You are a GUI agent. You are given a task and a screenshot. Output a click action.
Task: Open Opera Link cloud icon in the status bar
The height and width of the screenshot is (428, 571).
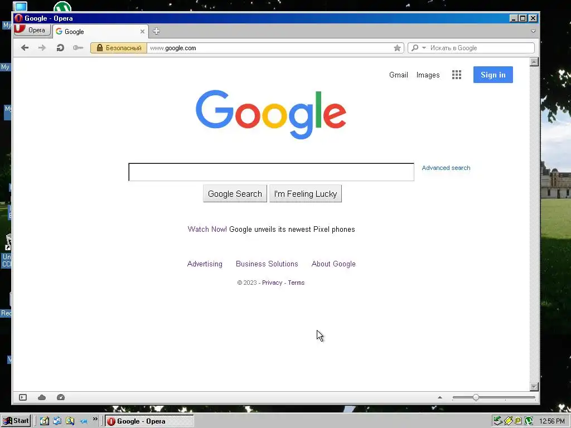[x=42, y=397]
